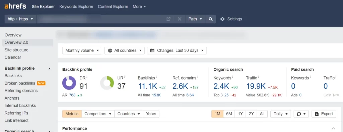
Task: Open Referring domains in sidebar
Action: [x=21, y=91]
